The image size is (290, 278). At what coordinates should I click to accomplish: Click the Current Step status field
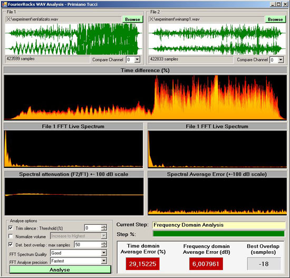(219, 225)
